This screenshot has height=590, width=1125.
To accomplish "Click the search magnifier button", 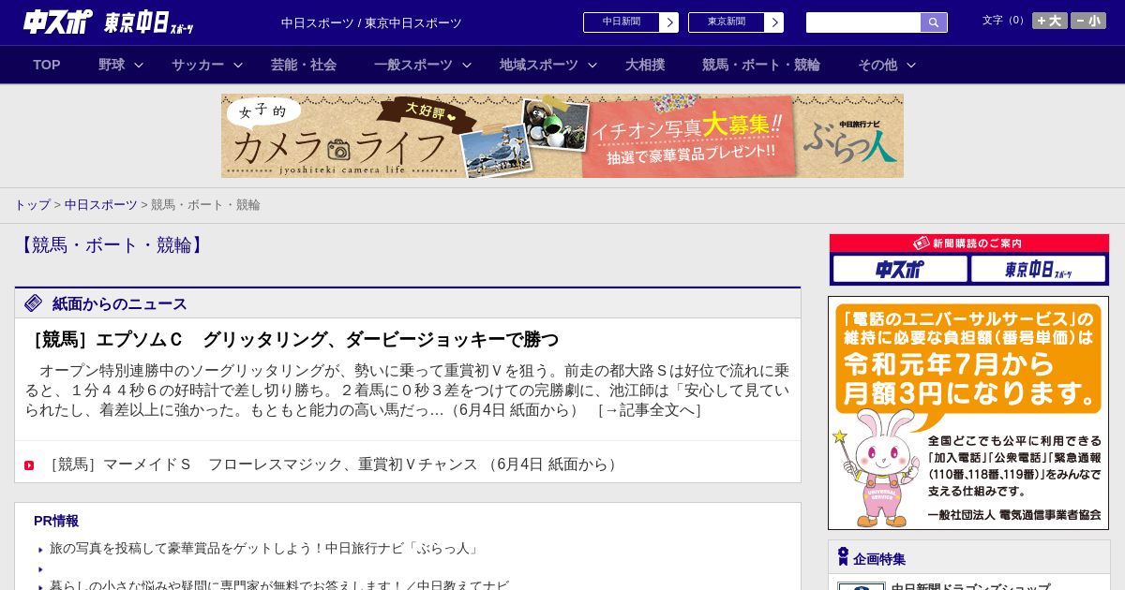I will click(934, 22).
